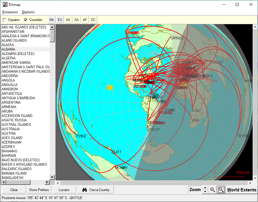Viewport: 258px width, 202px height.
Task: Increase zoom with the up stepper arrow
Action: pyautogui.click(x=205, y=188)
